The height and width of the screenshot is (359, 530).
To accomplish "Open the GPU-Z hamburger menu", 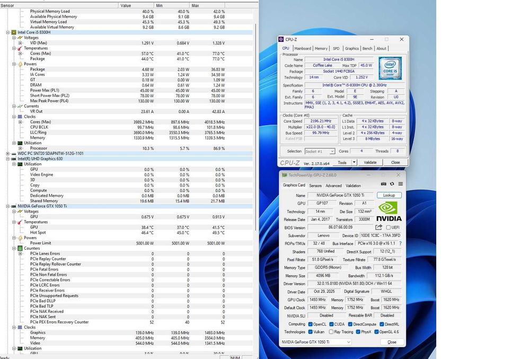I will (x=401, y=184).
